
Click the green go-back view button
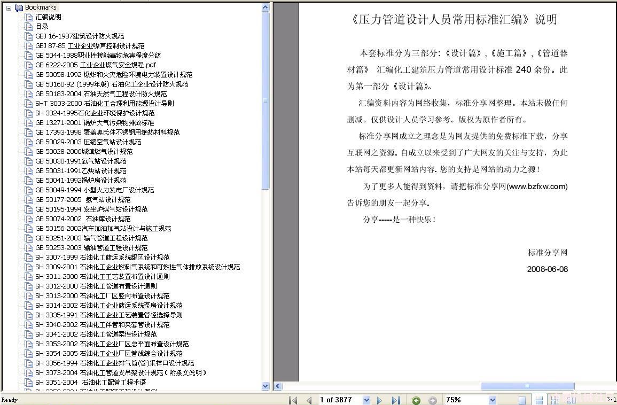coord(416,400)
